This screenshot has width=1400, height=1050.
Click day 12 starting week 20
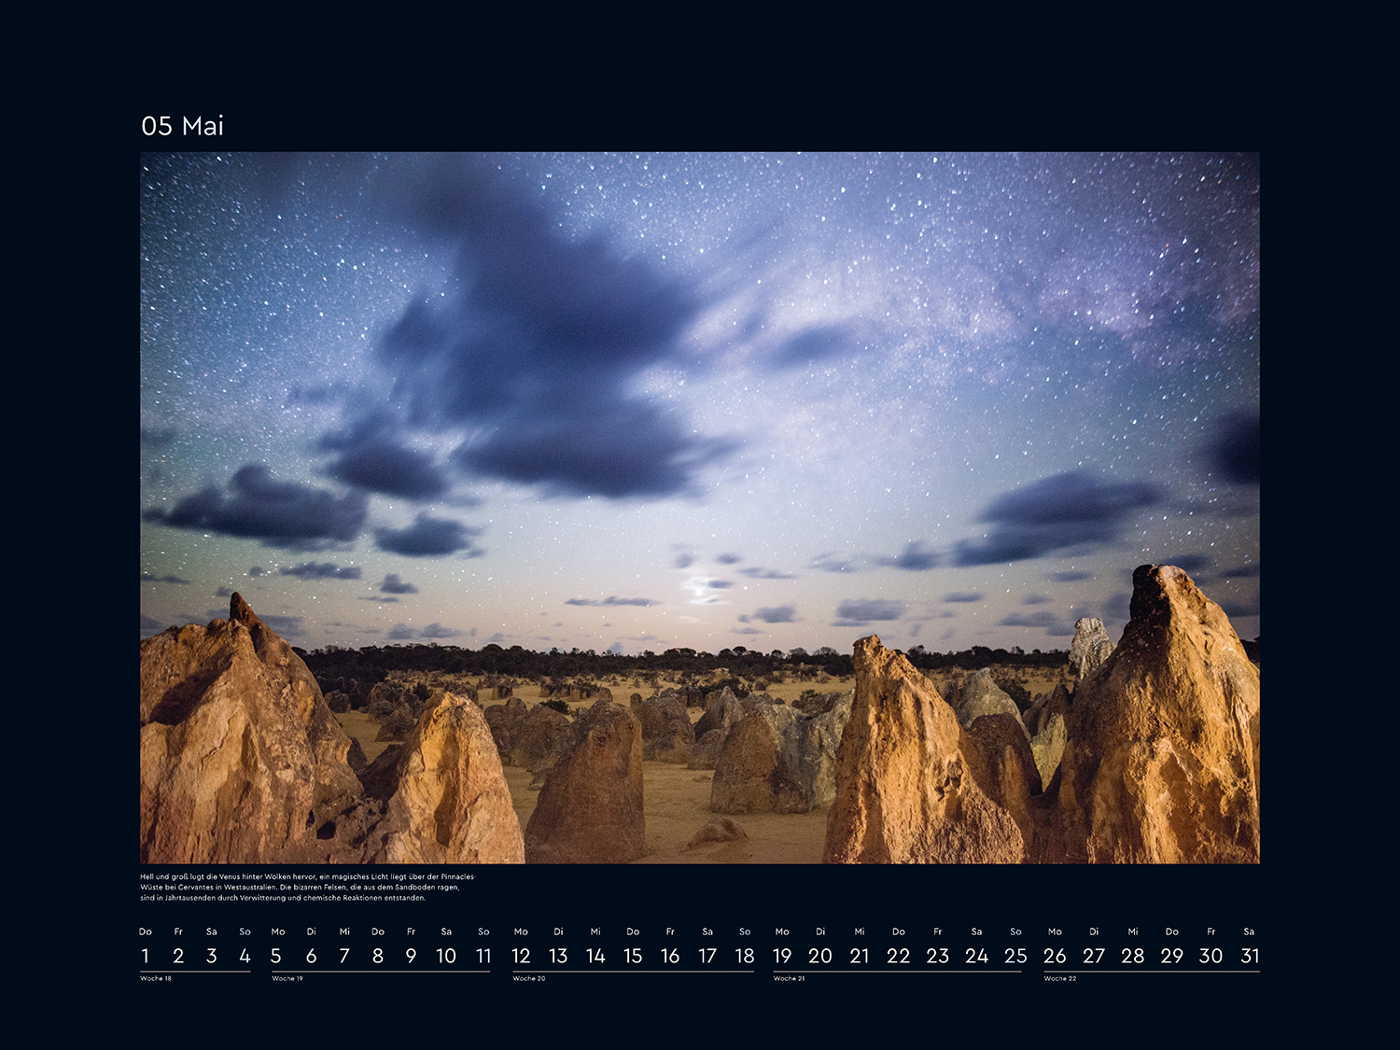[x=521, y=956]
